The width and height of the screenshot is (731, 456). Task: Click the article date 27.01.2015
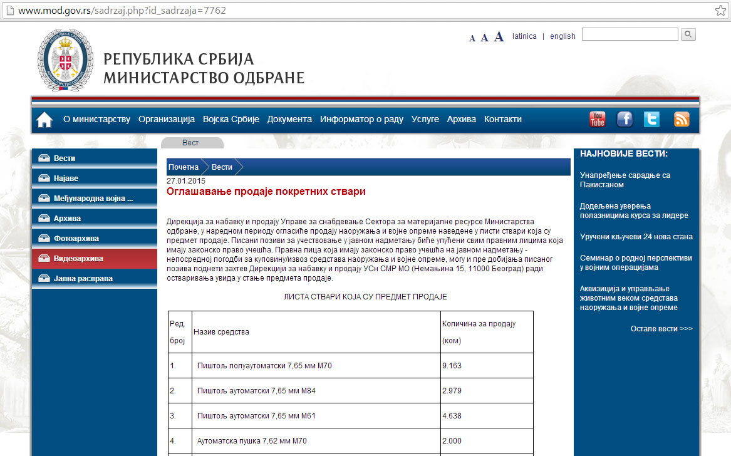coord(186,181)
